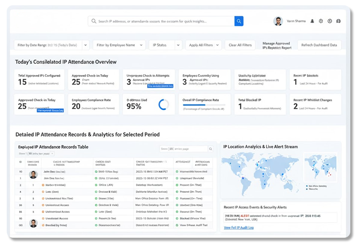Expand the Filter by Date Range dropdown
Screen dimensions: 358x243
(85, 45)
